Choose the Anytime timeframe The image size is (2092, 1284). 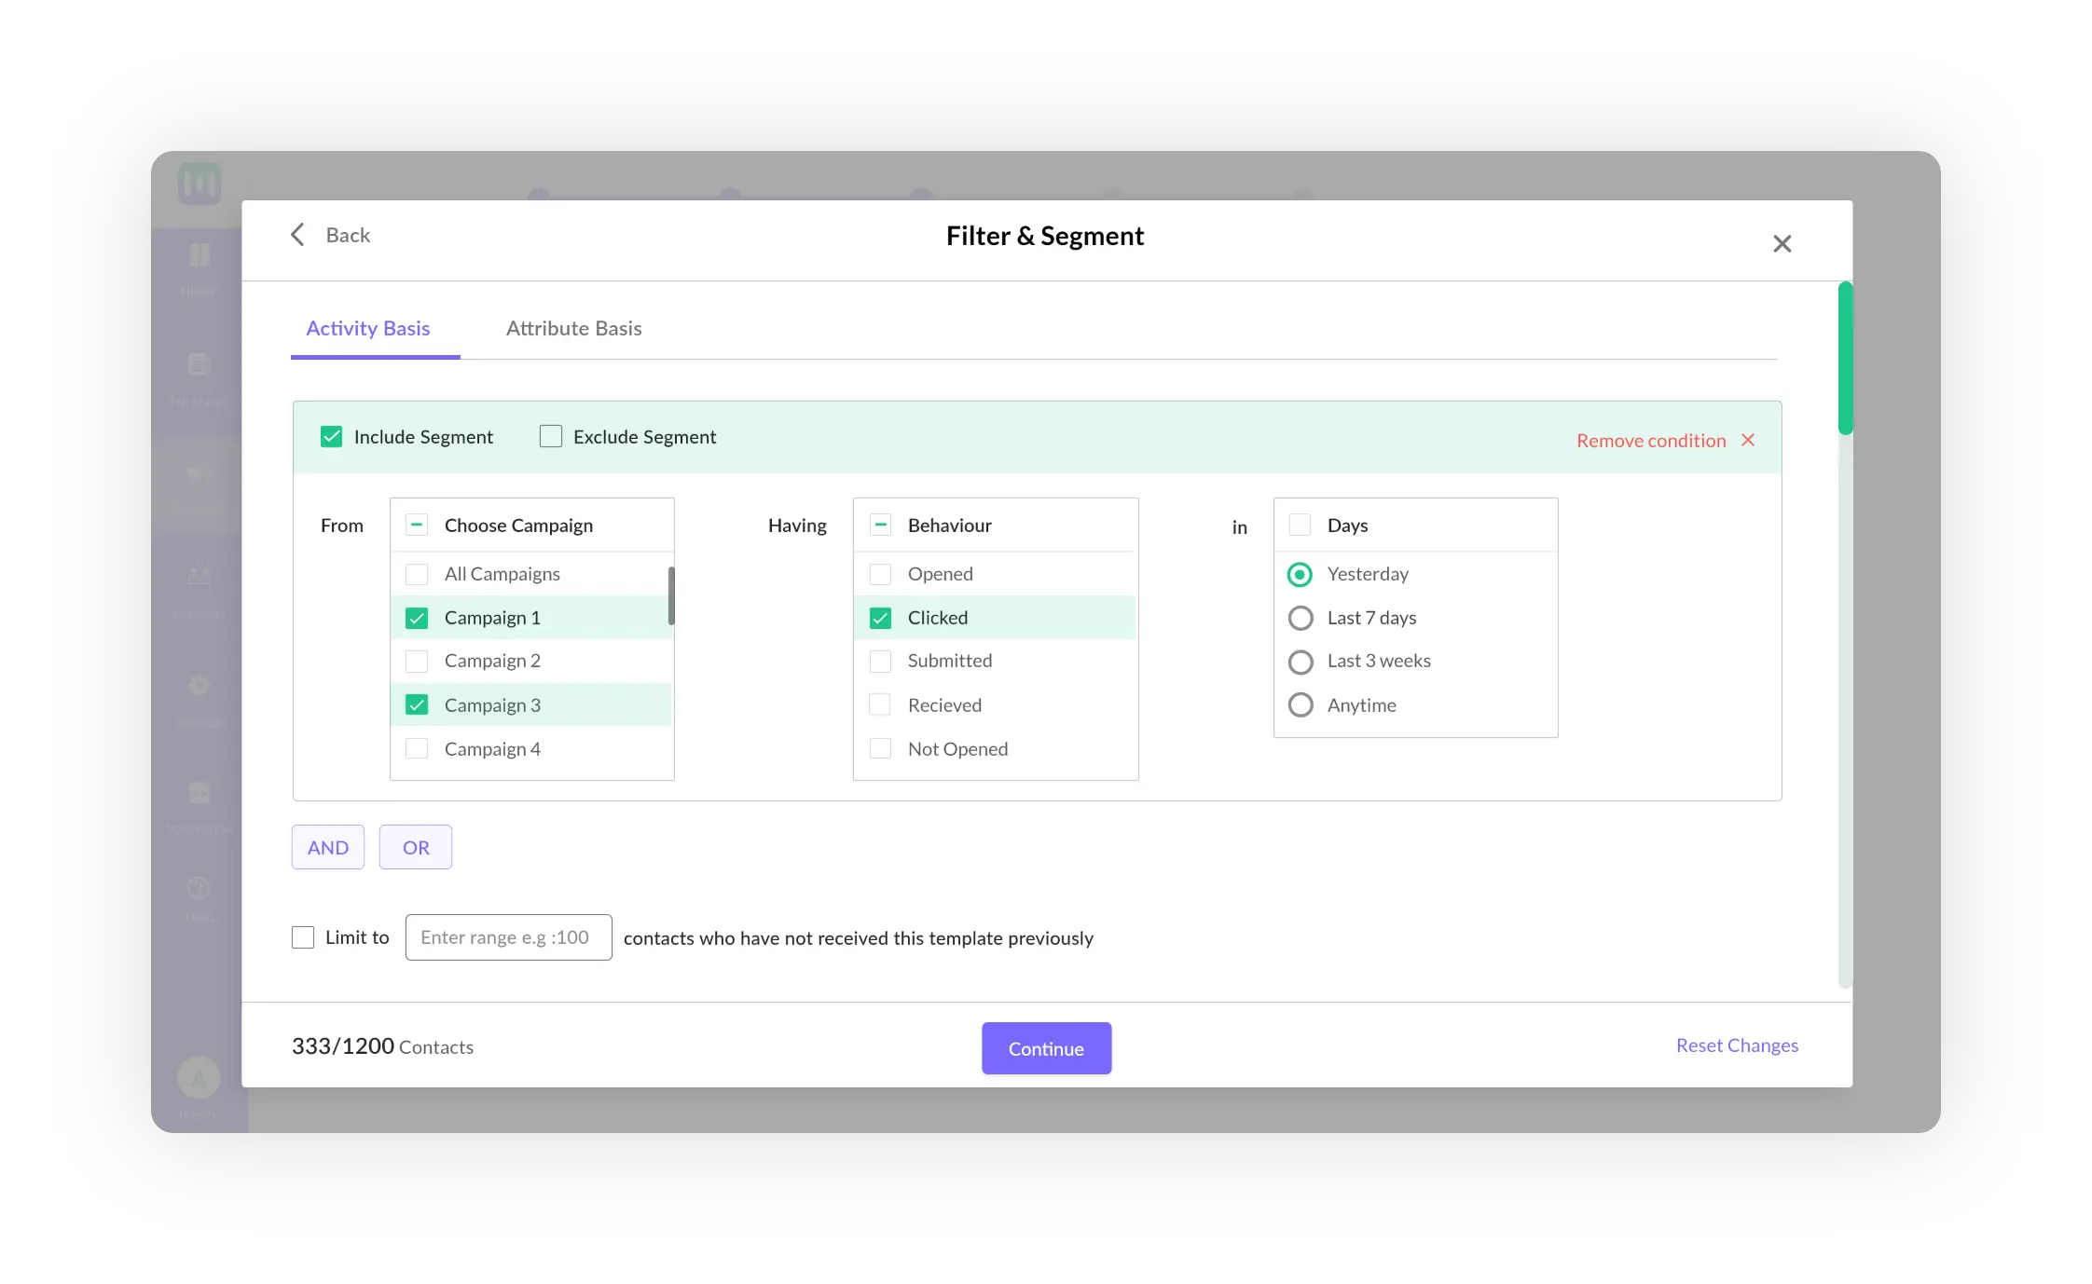click(1300, 704)
